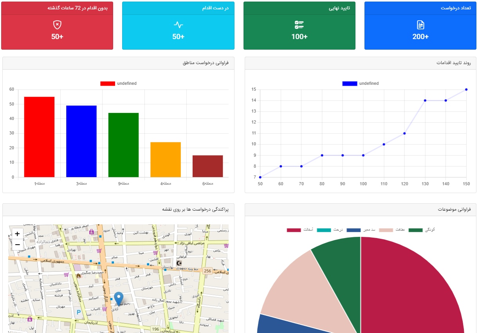Toggle the red undefined legend in bar chart
Image resolution: width=478 pixels, height=333 pixels.
click(x=108, y=84)
